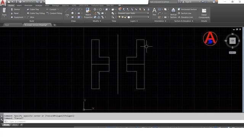244x137 pixels.
Task: Switch to the Annotate ribbon tab
Action: (28, 5)
